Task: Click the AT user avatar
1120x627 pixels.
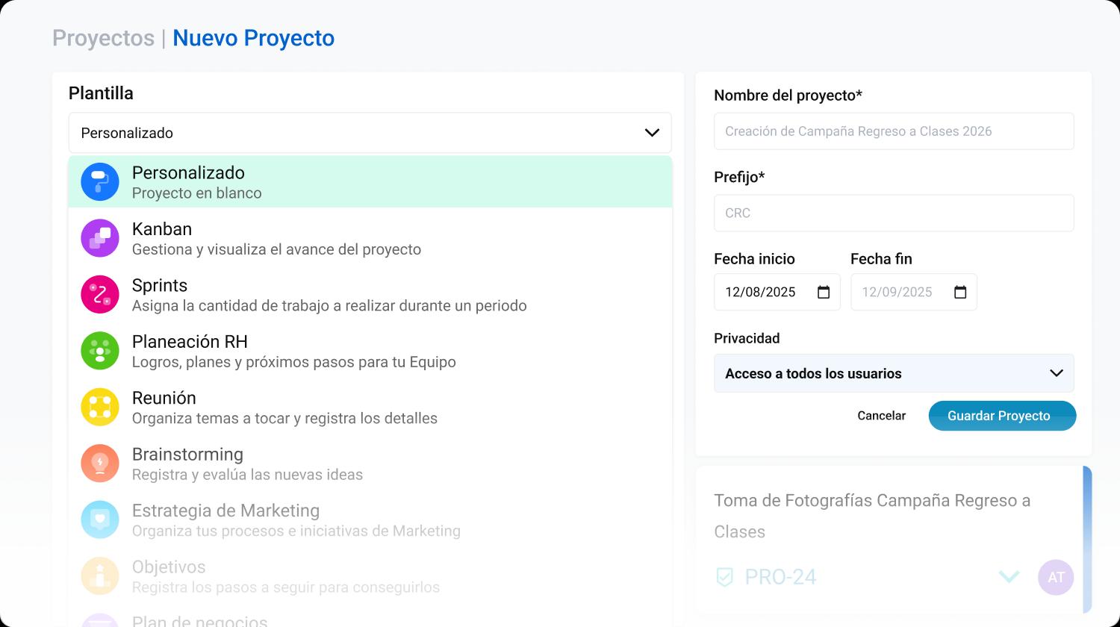Action: (x=1056, y=577)
